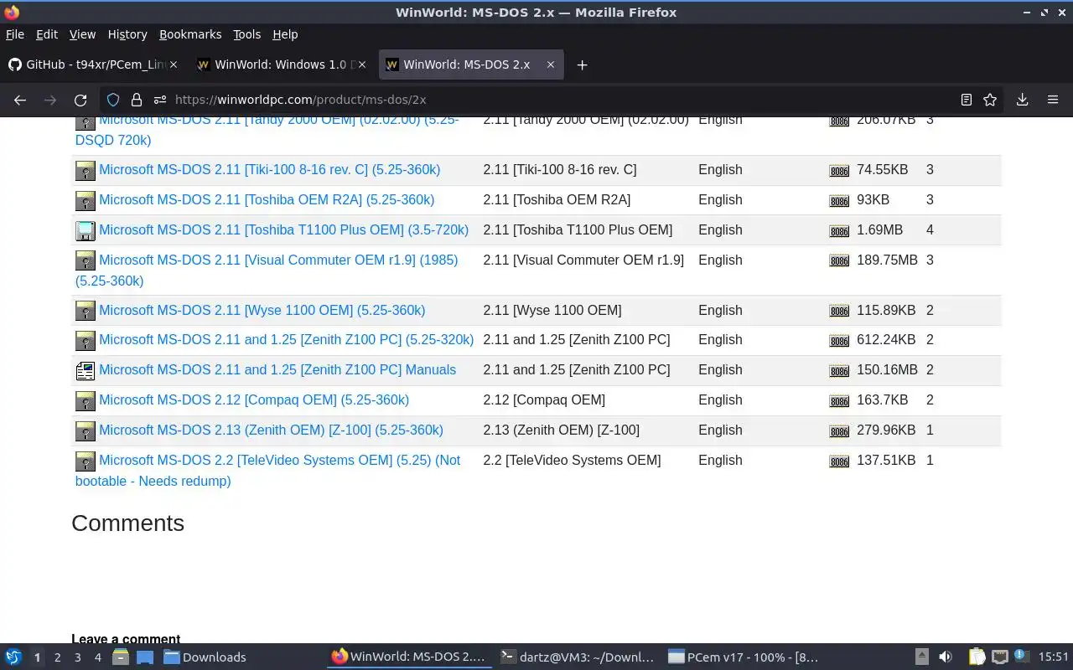
Task: Switch to workspace 2 in the taskbar
Action: 57,657
